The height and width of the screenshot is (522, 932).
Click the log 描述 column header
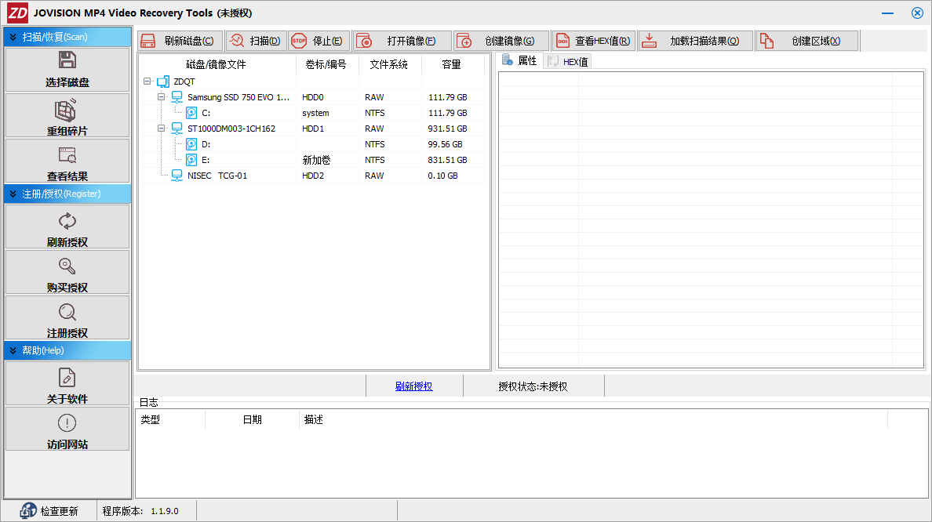[x=593, y=419]
